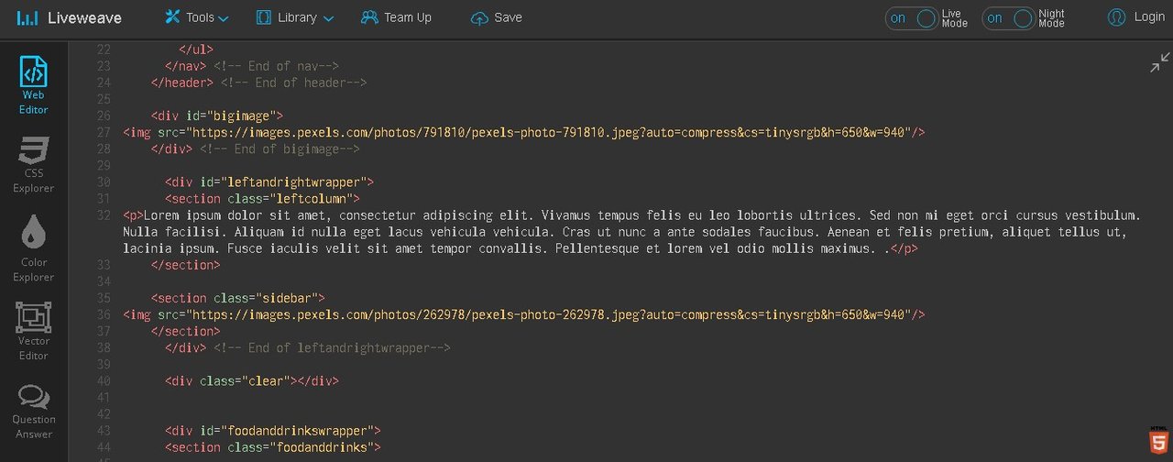The width and height of the screenshot is (1173, 462).
Task: Open the Team Up menu item
Action: [396, 17]
